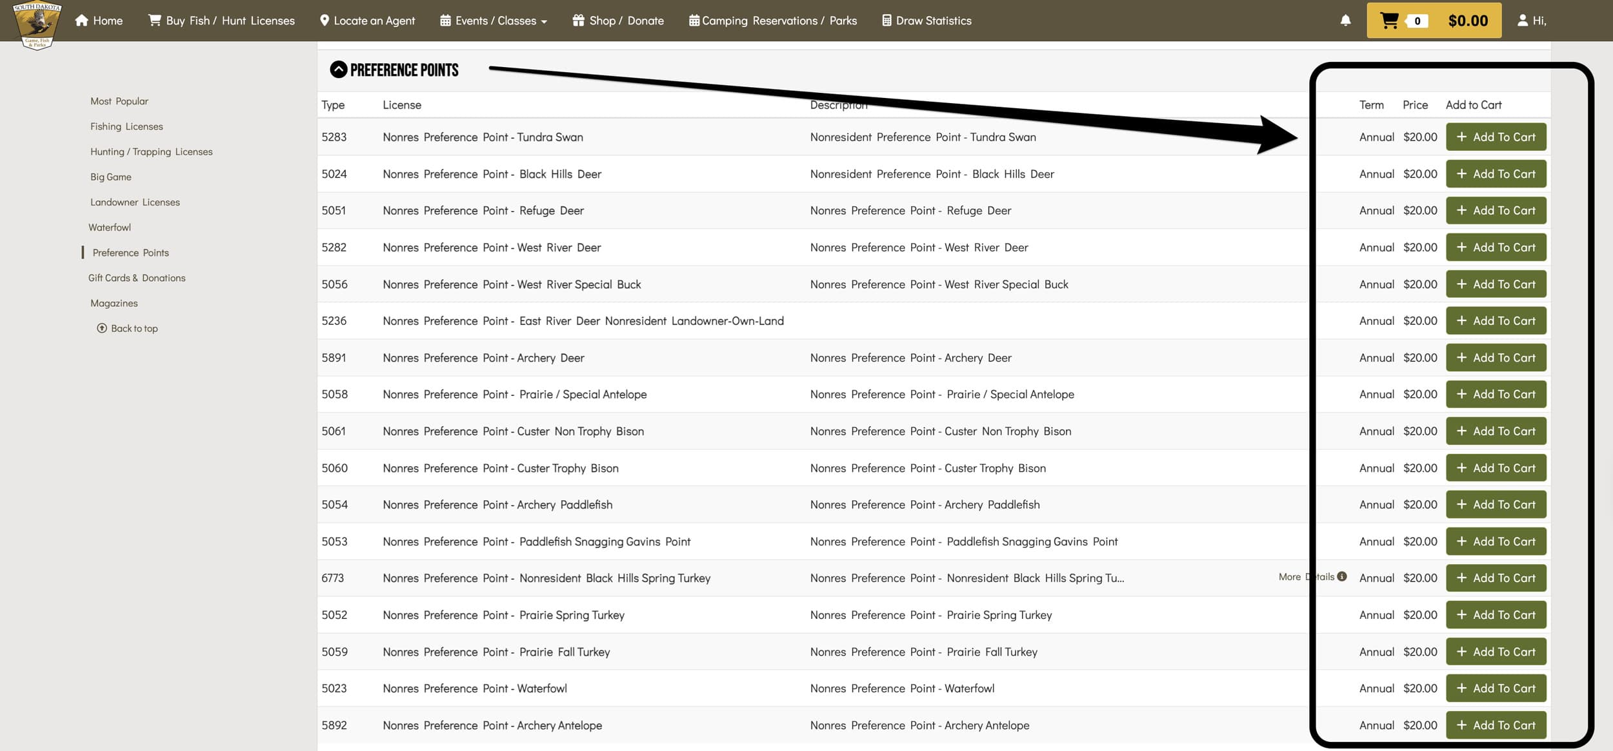
Task: Add Paddlefish Snagging Gavins Point to cart
Action: coord(1496,541)
